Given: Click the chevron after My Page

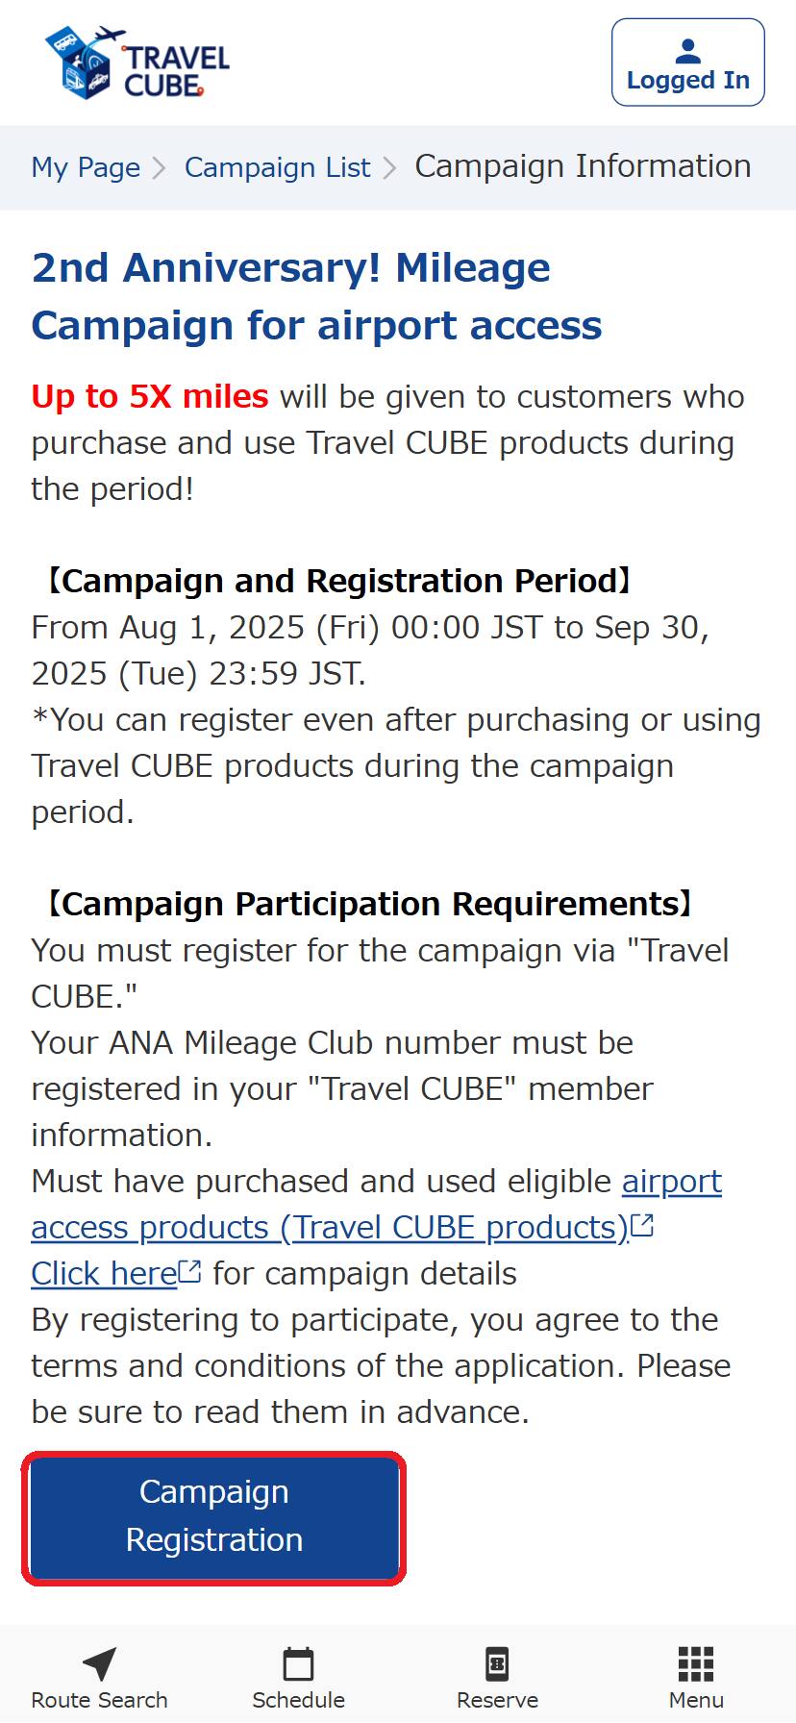Looking at the screenshot, I should [x=161, y=168].
